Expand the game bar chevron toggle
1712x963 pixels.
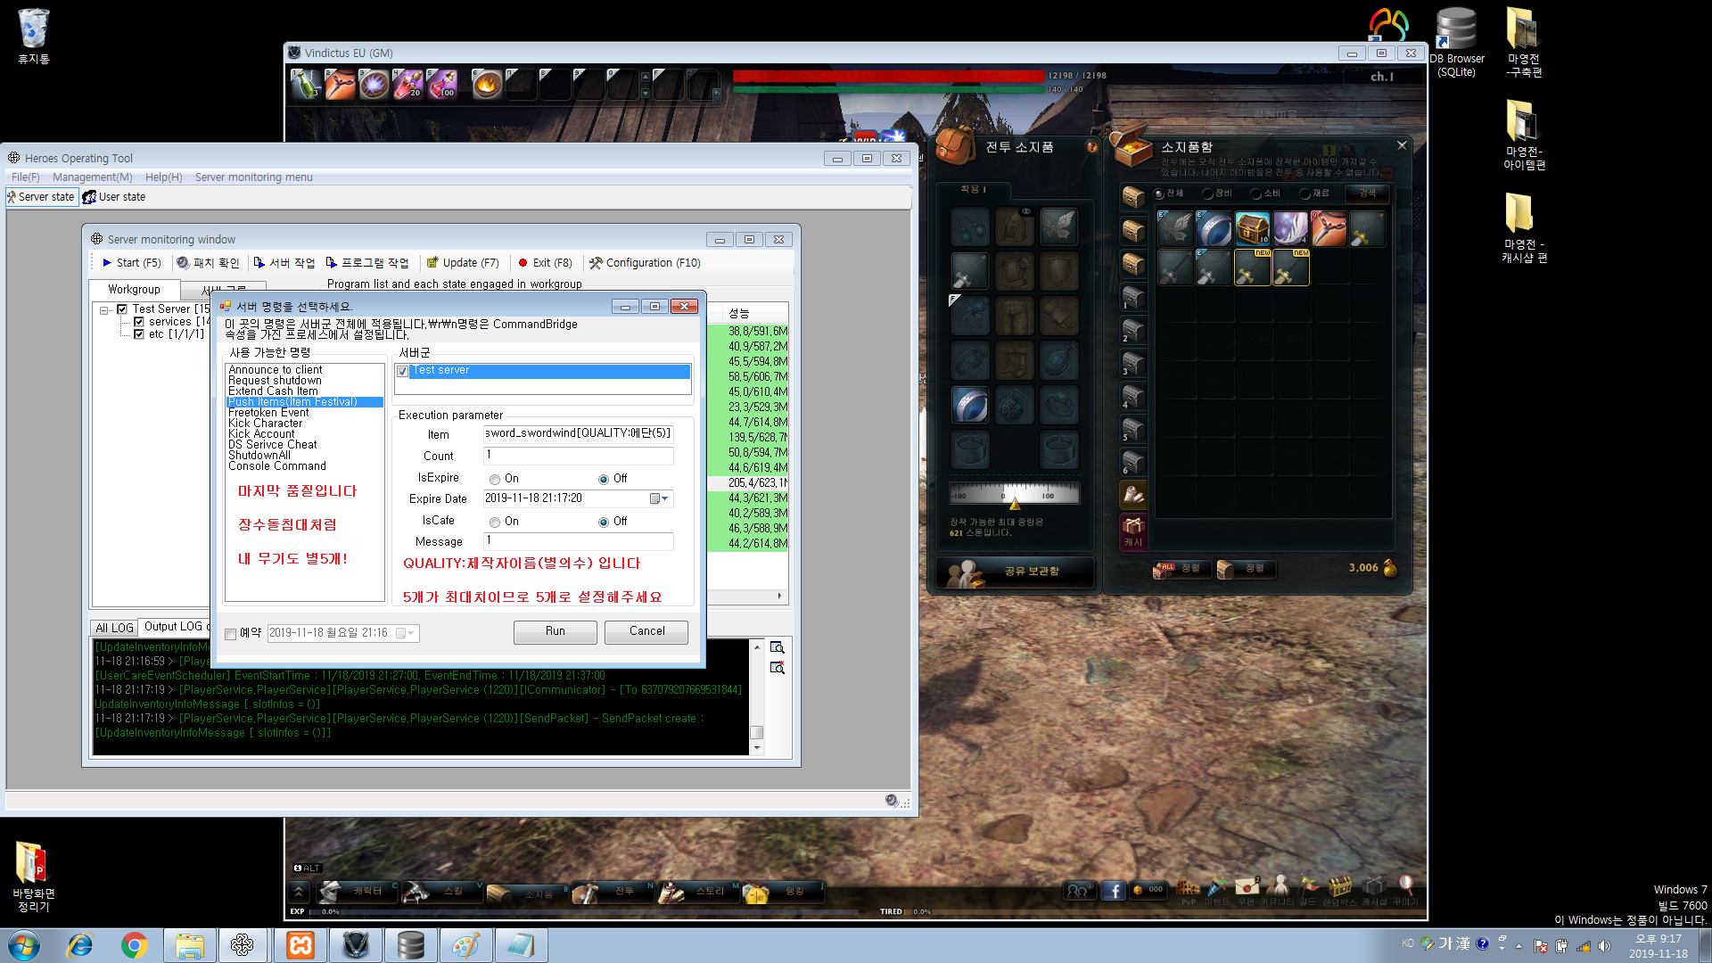pyautogui.click(x=299, y=891)
